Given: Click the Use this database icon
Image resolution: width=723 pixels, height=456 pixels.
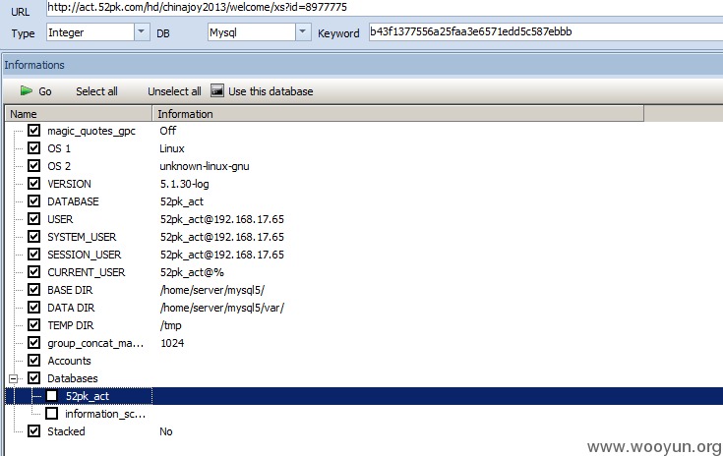Looking at the screenshot, I should point(217,90).
